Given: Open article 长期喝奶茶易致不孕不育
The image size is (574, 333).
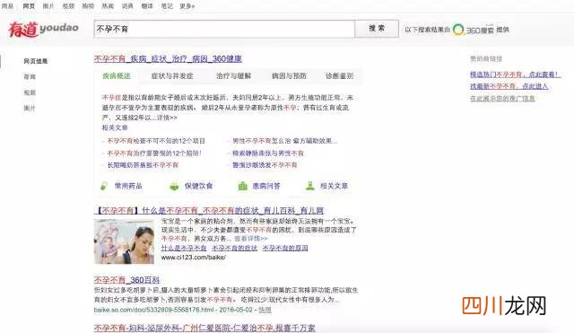Looking at the screenshot, I should 143,165.
